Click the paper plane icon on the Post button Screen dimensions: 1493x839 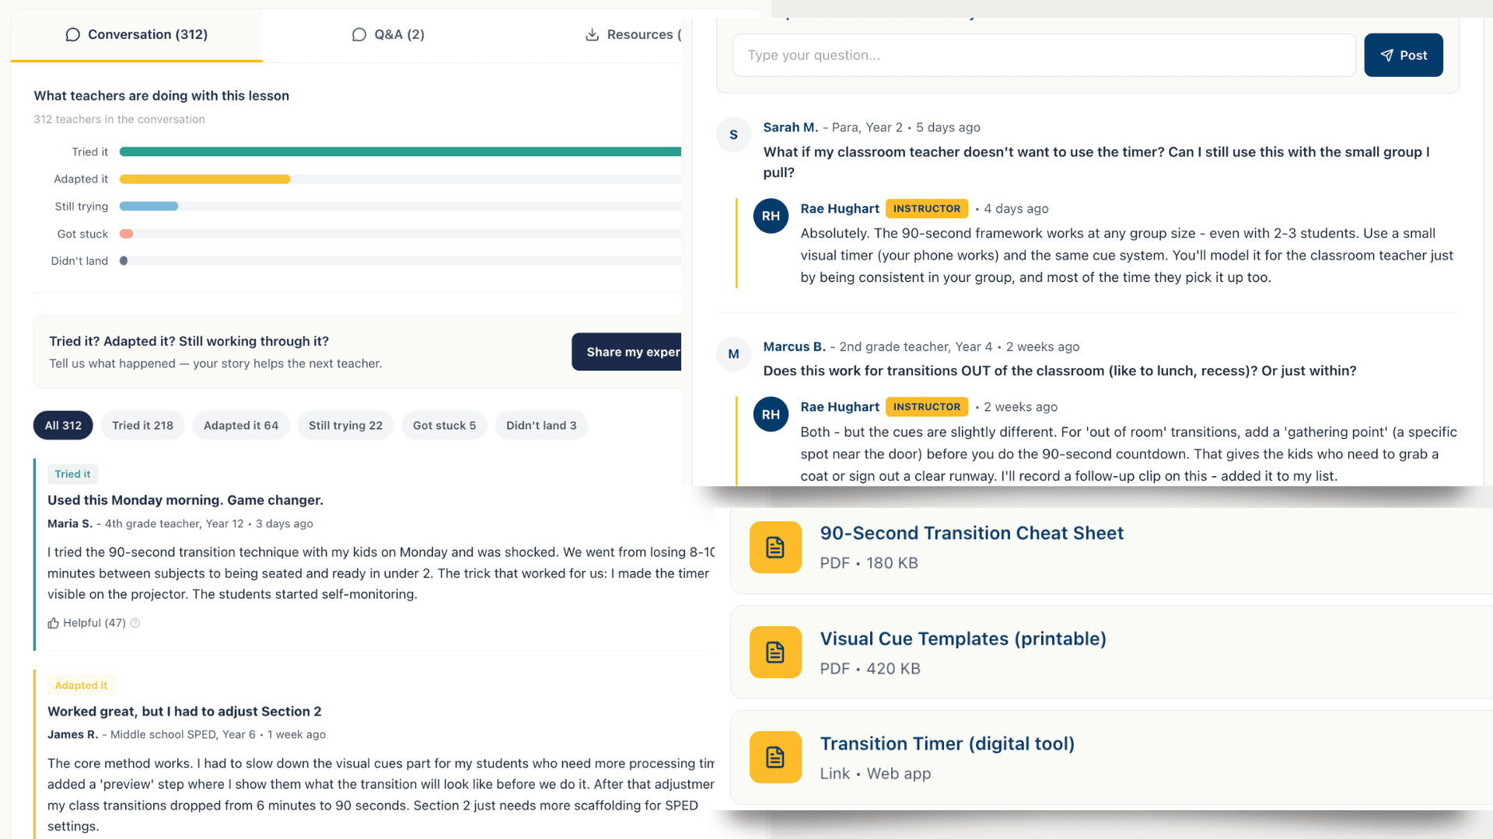coord(1386,55)
